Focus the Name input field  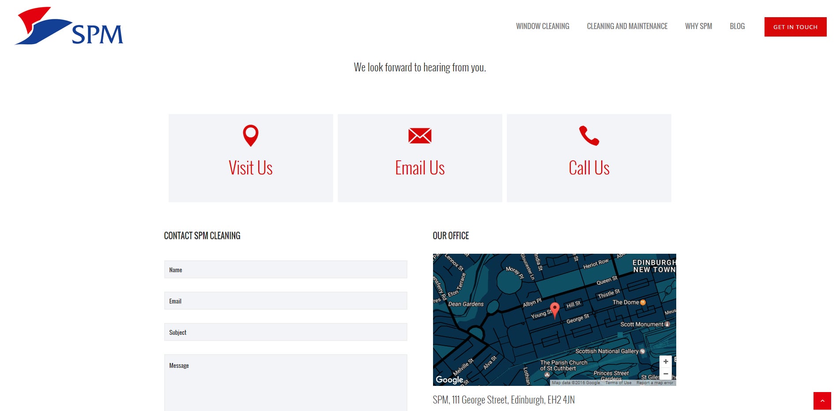point(286,270)
